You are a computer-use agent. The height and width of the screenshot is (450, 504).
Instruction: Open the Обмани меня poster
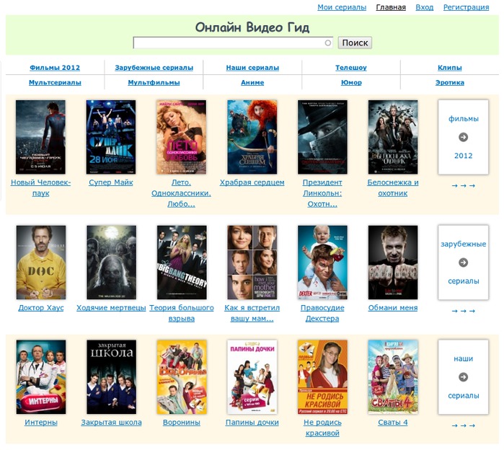point(393,262)
